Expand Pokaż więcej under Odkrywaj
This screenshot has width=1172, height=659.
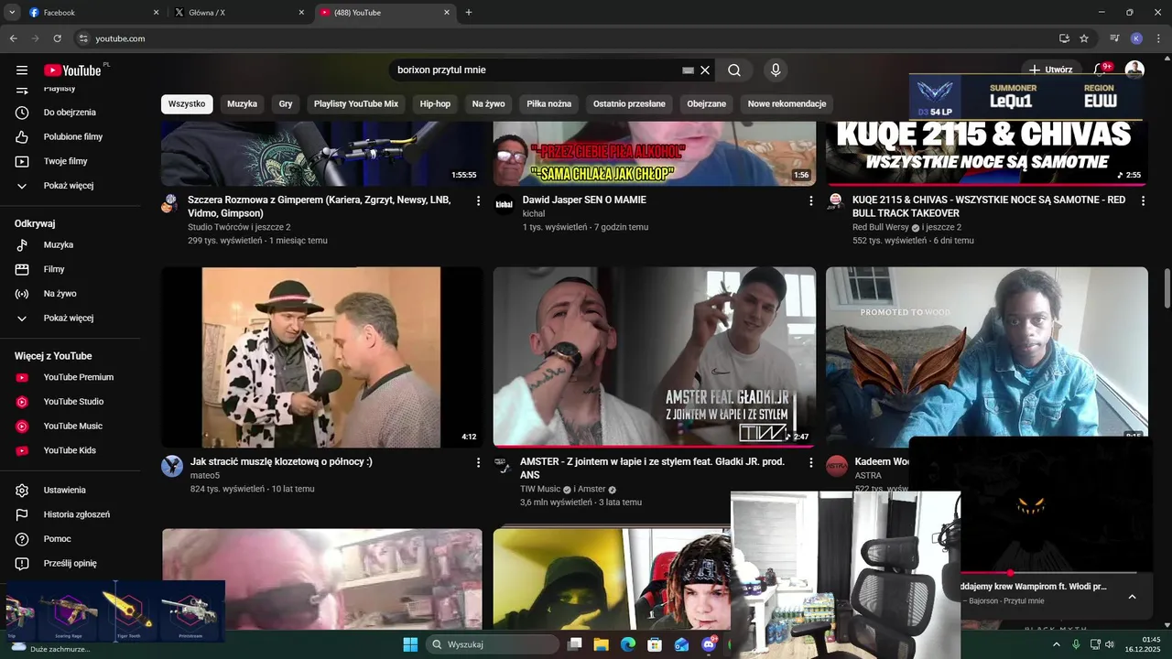pos(71,319)
